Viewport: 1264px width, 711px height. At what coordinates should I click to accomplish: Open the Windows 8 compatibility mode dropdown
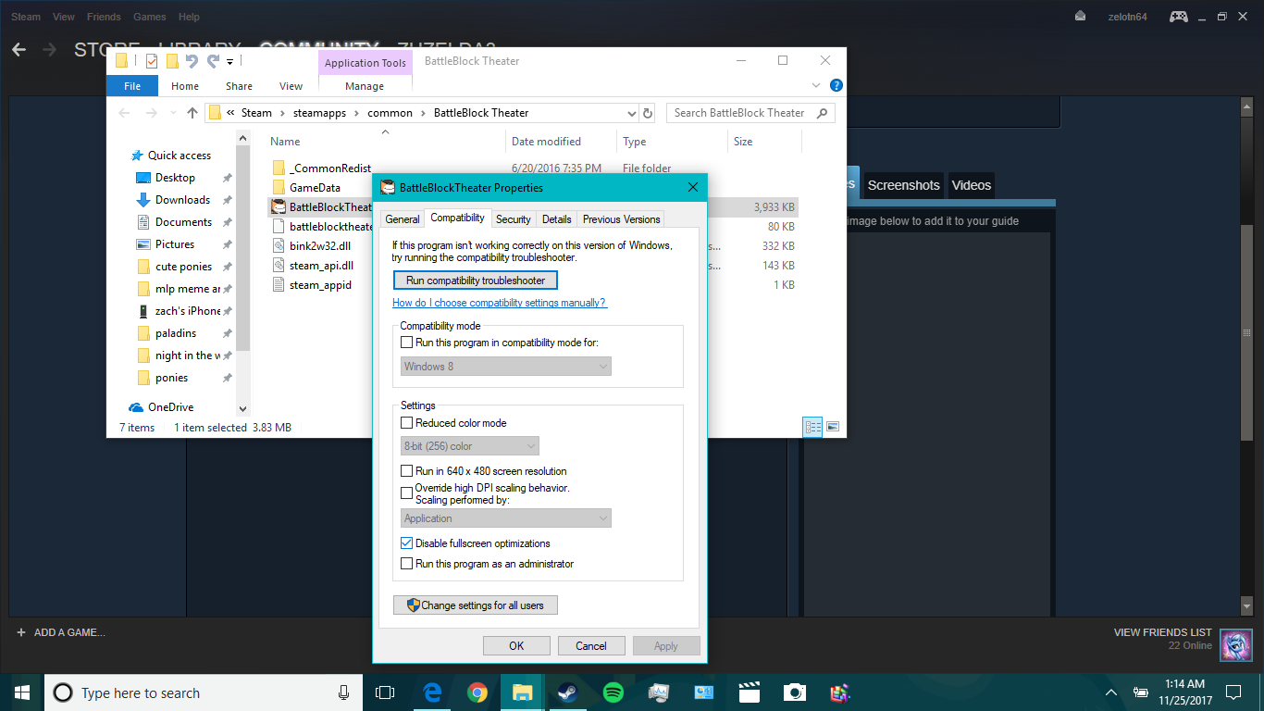506,367
